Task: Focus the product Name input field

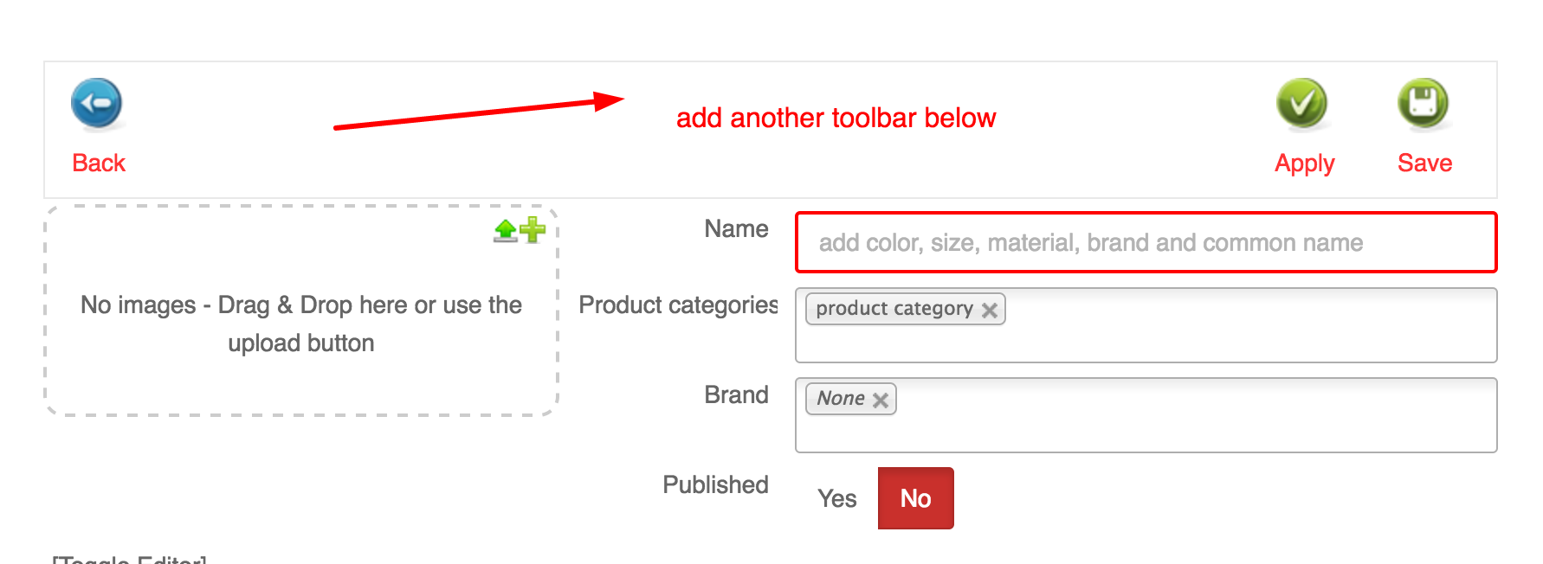Action: click(1145, 242)
